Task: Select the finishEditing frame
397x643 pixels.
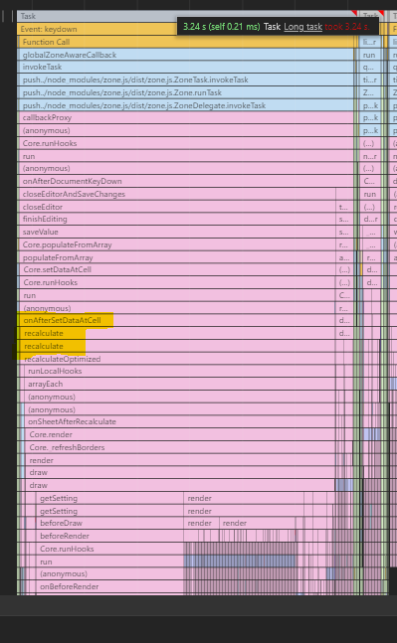Action: tap(176, 219)
